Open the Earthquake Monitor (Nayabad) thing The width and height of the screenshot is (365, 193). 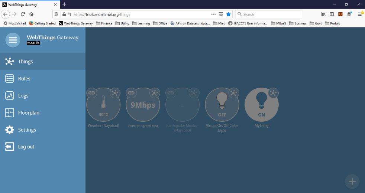tap(182, 105)
